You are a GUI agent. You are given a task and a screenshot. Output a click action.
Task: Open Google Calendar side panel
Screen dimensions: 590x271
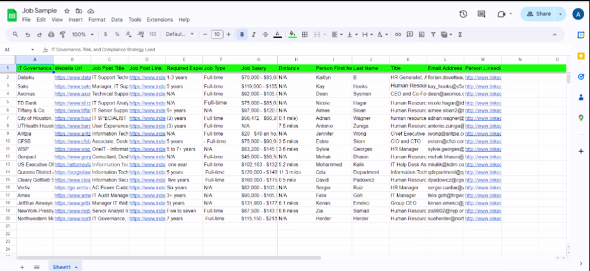[581, 35]
